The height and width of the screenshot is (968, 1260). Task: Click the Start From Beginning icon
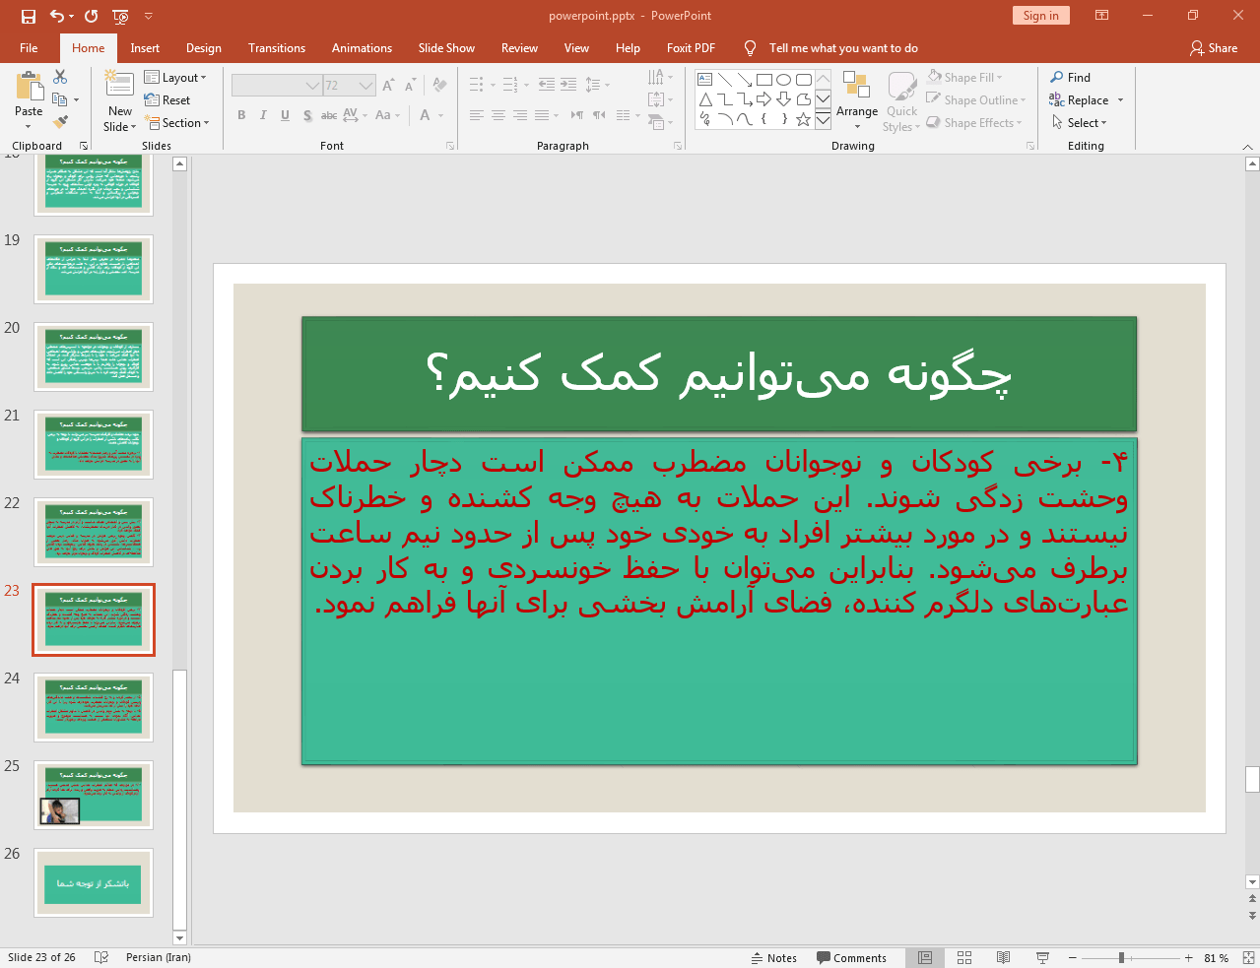pos(120,16)
